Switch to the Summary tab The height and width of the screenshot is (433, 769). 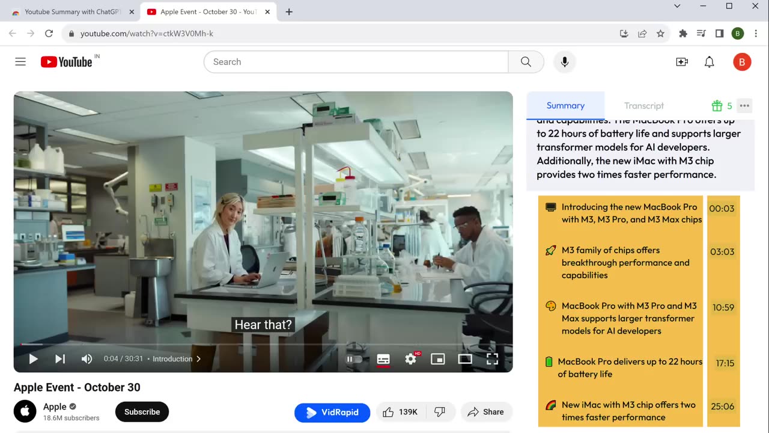click(x=565, y=105)
